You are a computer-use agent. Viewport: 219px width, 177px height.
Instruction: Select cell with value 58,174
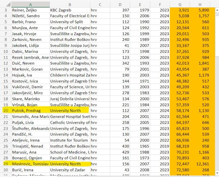[182, 110]
